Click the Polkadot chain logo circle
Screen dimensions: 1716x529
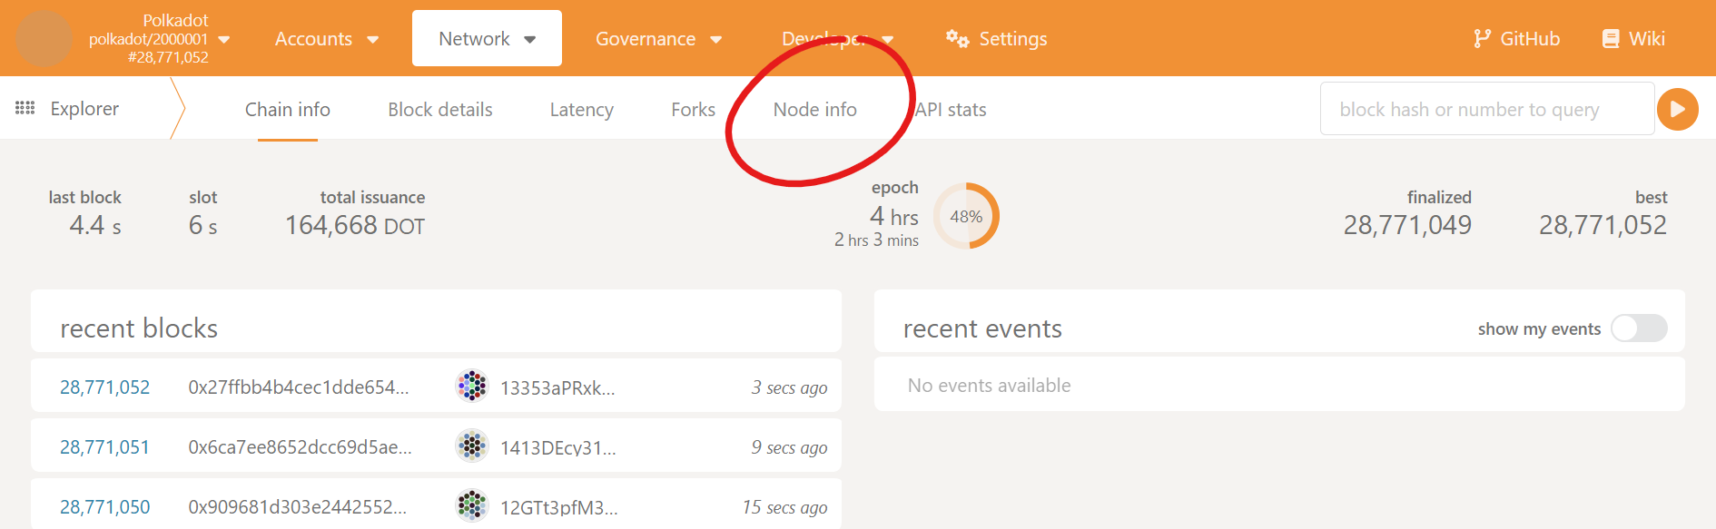click(x=44, y=38)
